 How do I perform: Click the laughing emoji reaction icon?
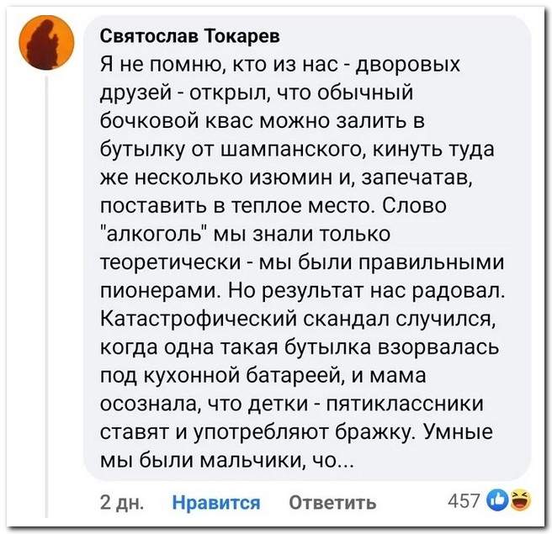[x=519, y=502]
